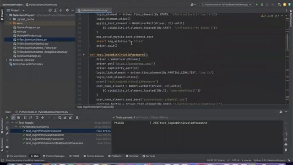Expand External Libraries node
The width and height of the screenshot is (293, 165).
click(7, 60)
